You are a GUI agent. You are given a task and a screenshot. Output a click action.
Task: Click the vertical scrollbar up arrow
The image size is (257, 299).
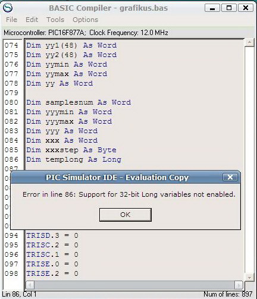pos(249,42)
